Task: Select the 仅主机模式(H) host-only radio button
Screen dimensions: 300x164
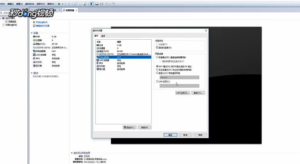Action: coord(157,70)
